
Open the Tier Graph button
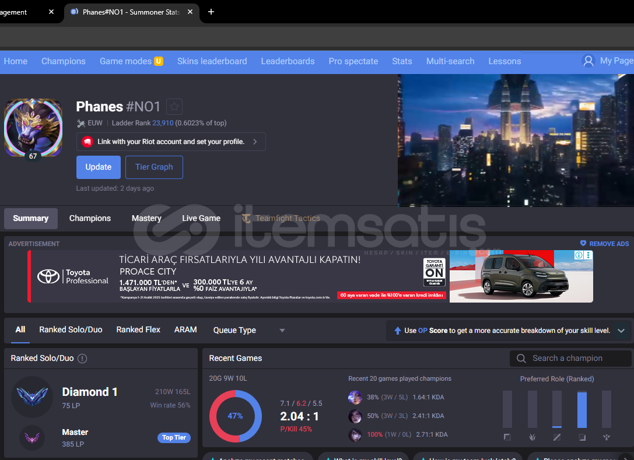tap(154, 167)
